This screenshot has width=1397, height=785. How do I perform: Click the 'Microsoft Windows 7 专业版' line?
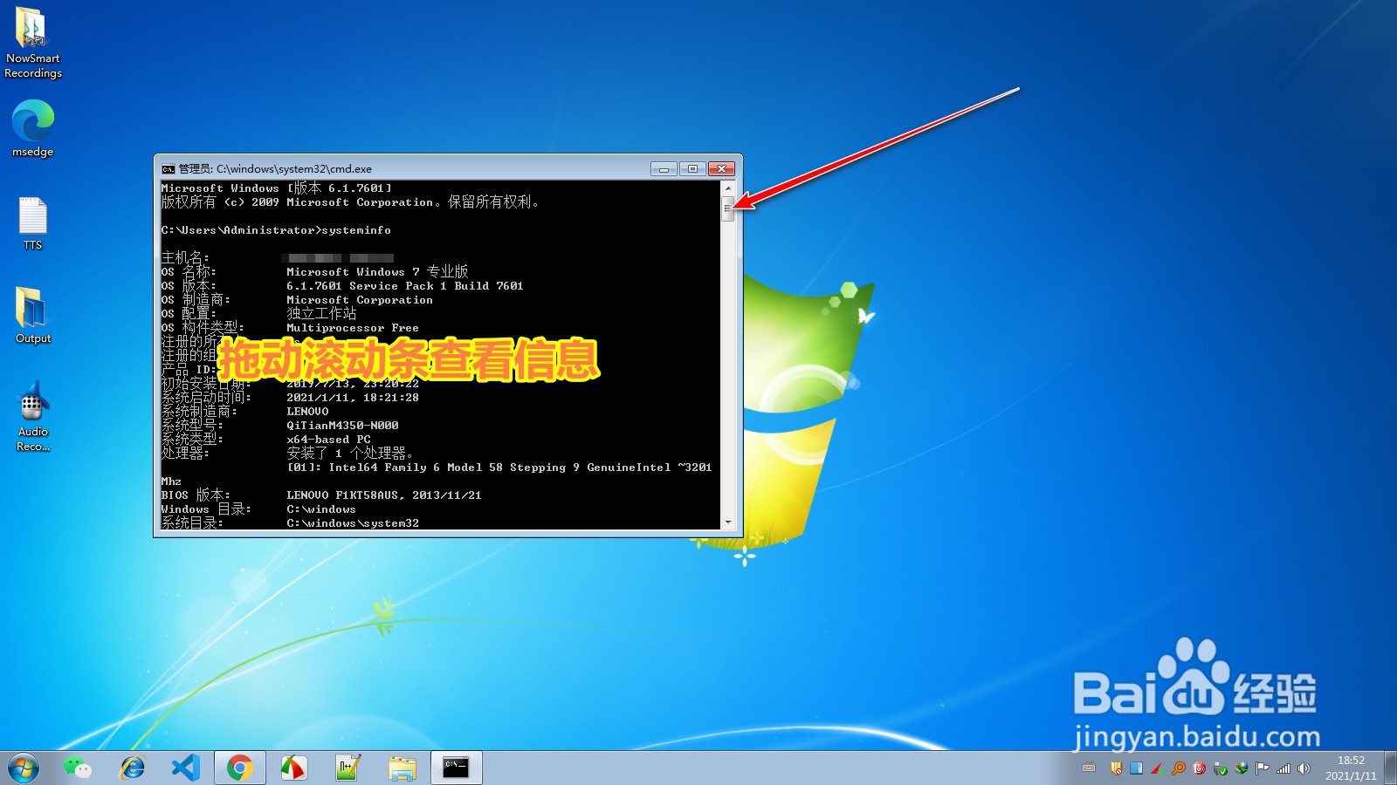tap(377, 272)
